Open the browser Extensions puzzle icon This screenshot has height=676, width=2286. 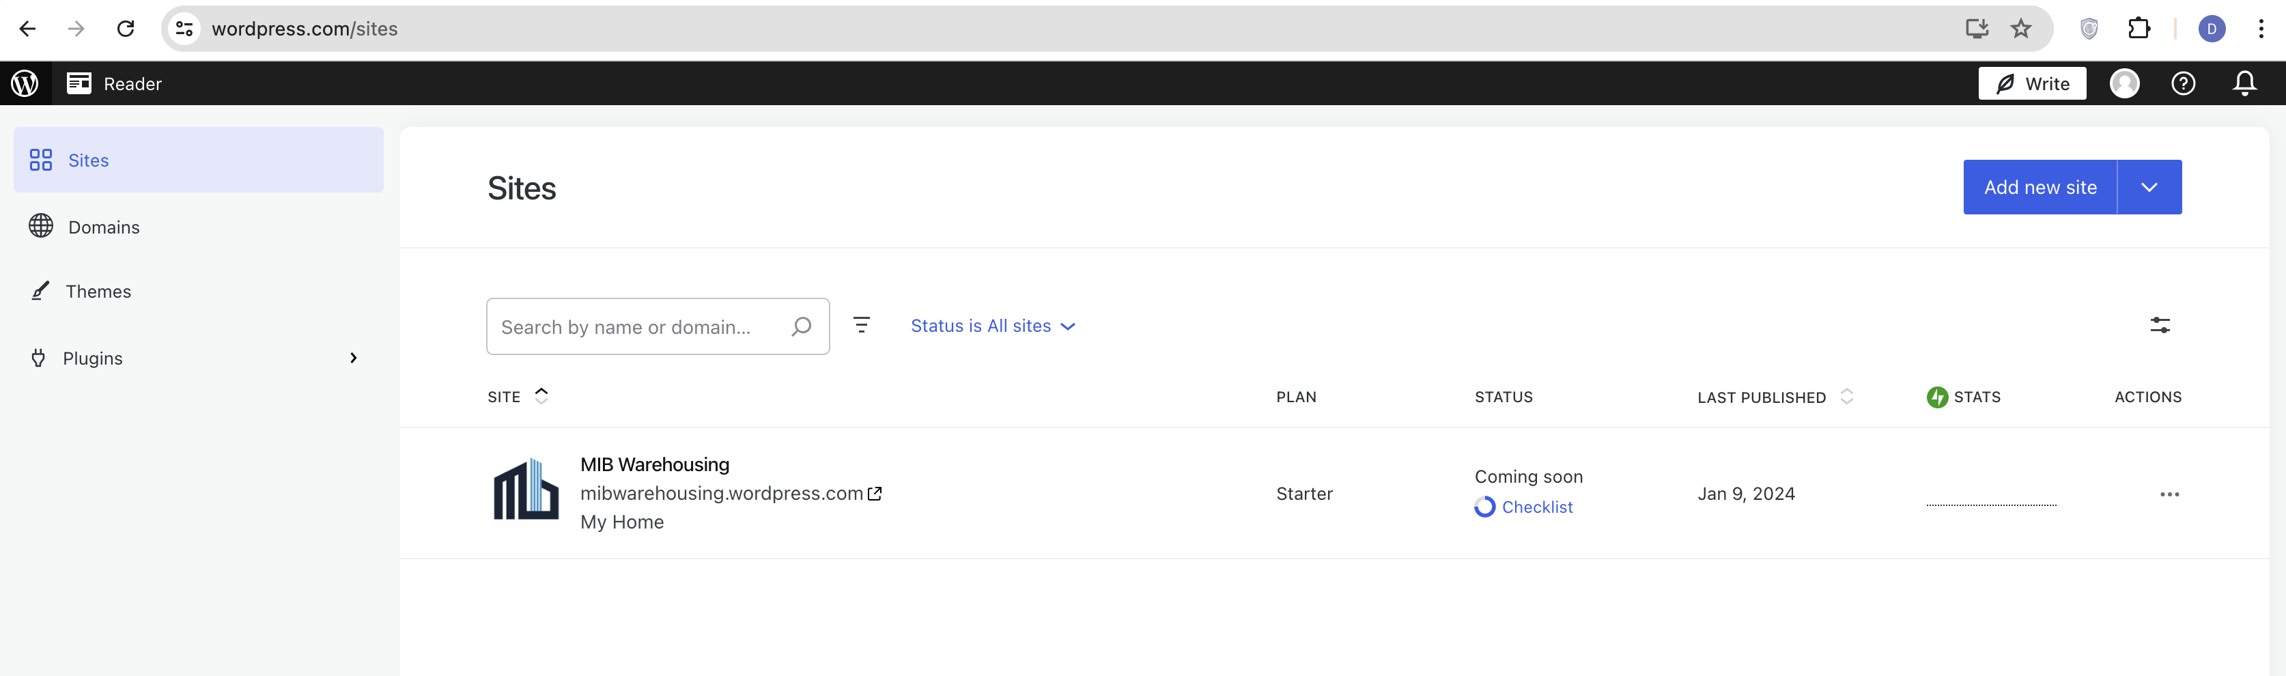click(x=2139, y=29)
